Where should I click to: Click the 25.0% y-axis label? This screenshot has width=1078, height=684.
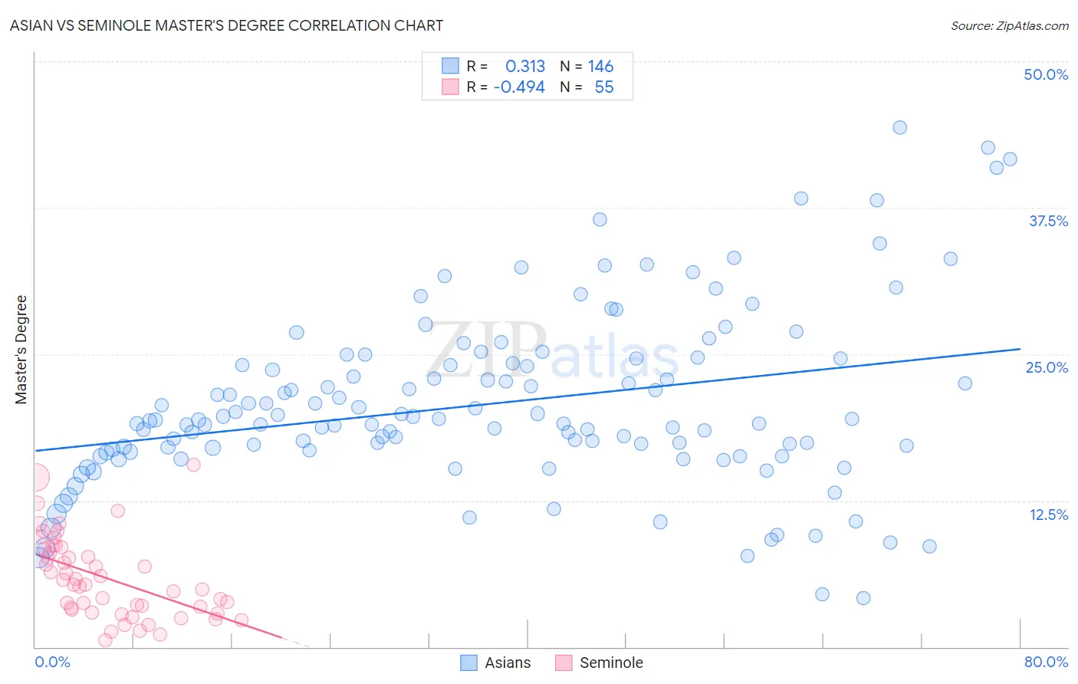point(1047,367)
